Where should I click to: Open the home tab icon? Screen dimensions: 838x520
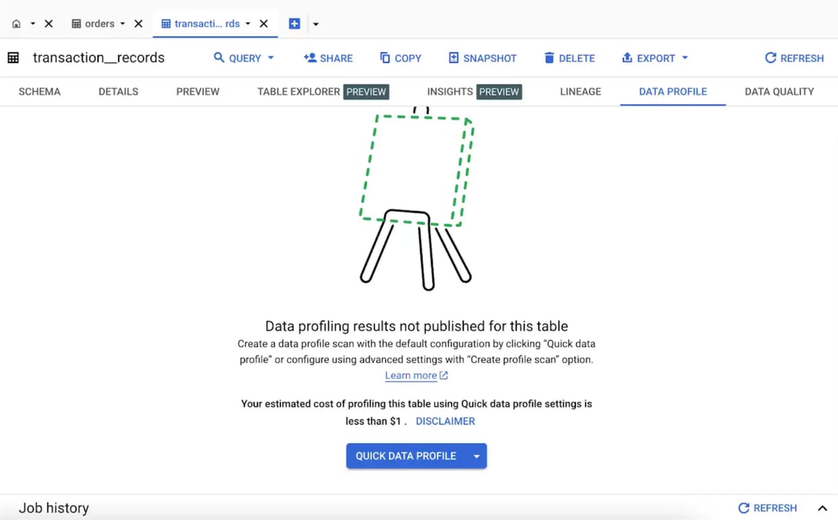[x=16, y=24]
